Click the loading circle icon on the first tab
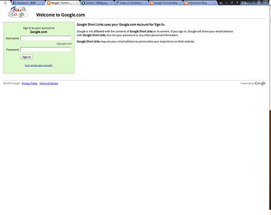271x215 pixels. pos(5,3)
